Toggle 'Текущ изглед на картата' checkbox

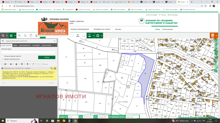tap(2, 56)
